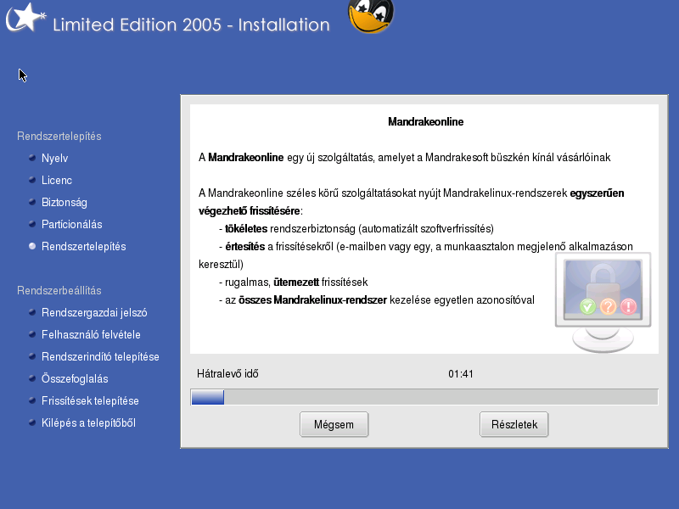Click the Mandrakeonline heading in the info panel
The image size is (679, 509).
click(x=426, y=121)
